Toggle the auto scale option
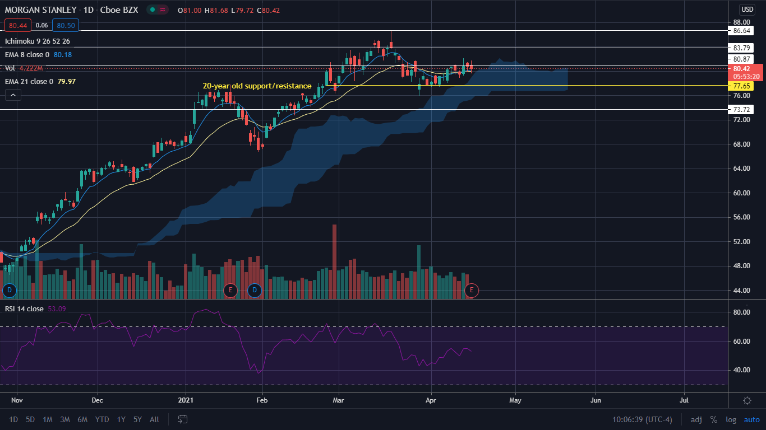Image resolution: width=766 pixels, height=430 pixels. pyautogui.click(x=752, y=419)
